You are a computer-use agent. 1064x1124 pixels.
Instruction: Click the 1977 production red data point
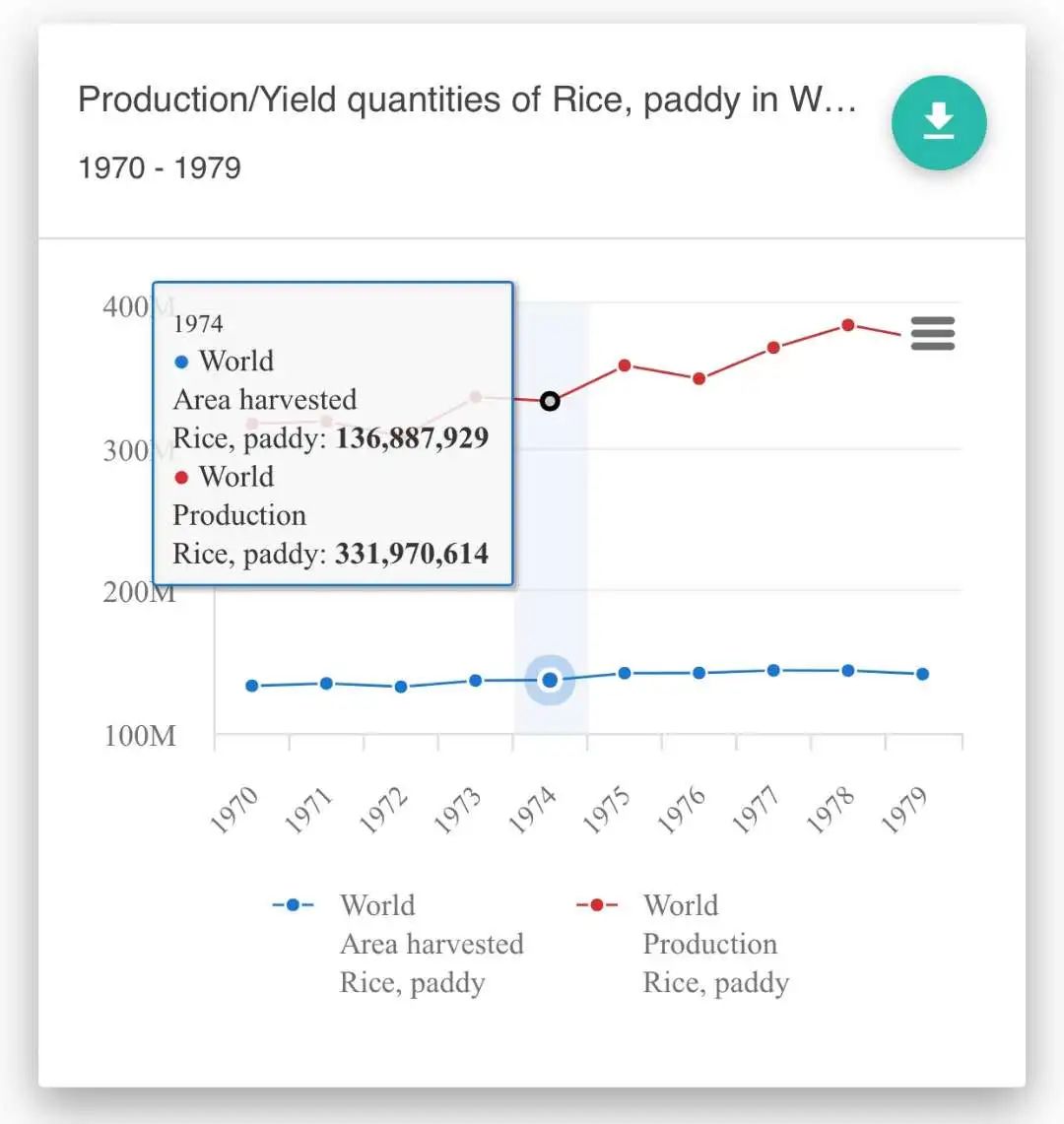coord(773,348)
